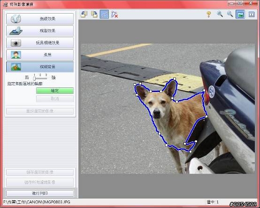This screenshot has height=208, width=260.
Task: Open the lightbulb help tips icon
Action: [209, 14]
